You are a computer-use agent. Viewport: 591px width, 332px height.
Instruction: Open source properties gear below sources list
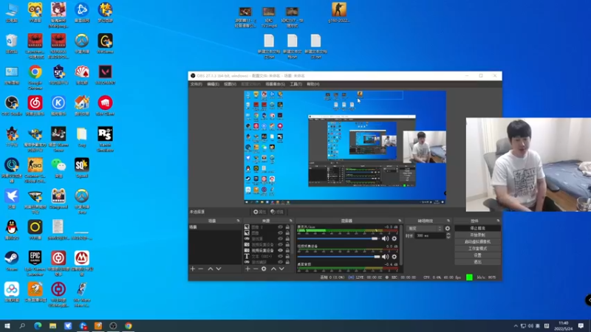click(x=264, y=269)
